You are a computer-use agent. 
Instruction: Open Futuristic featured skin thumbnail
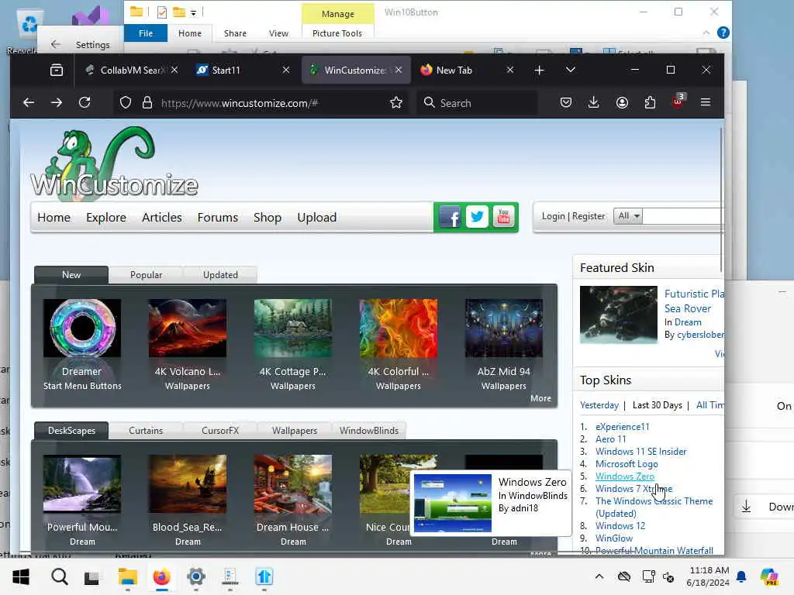(x=618, y=315)
